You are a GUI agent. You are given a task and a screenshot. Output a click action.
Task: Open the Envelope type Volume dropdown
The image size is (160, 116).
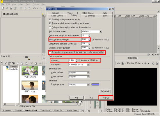pos(88,85)
